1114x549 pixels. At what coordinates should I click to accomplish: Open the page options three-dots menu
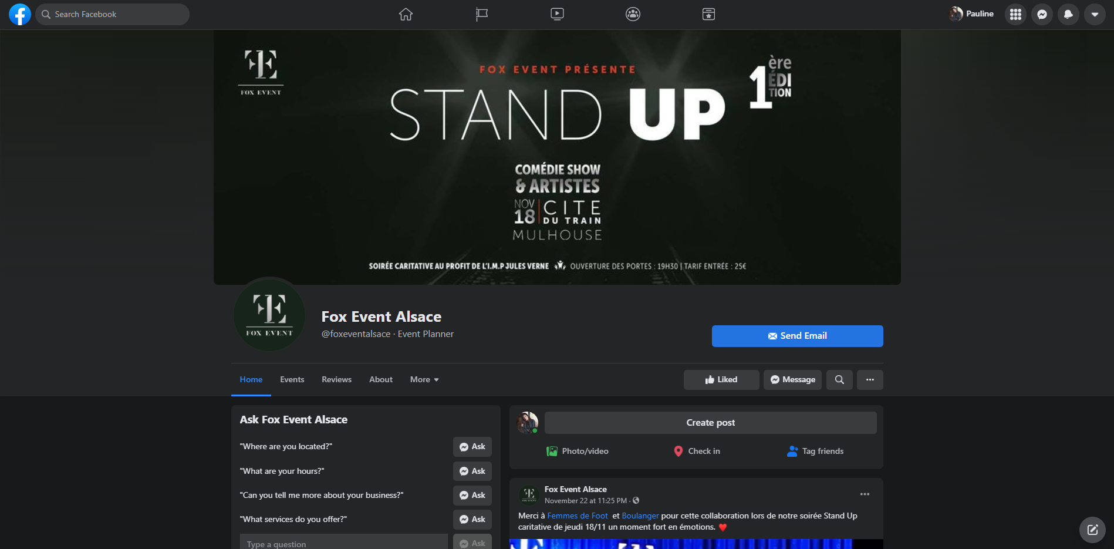tap(870, 380)
